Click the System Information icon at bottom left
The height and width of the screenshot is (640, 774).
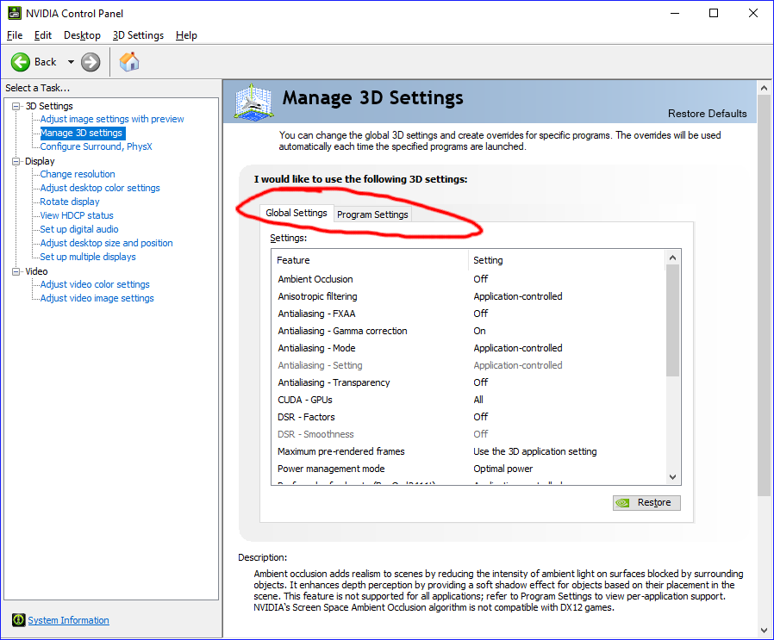click(x=18, y=620)
